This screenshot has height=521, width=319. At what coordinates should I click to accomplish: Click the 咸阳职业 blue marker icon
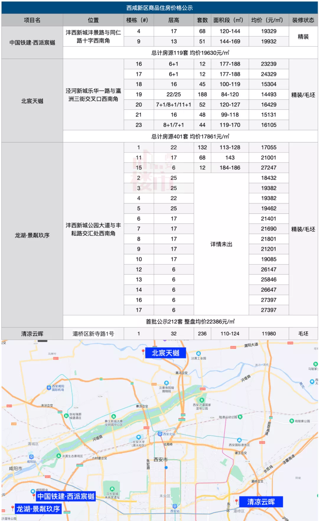[x=33, y=491]
